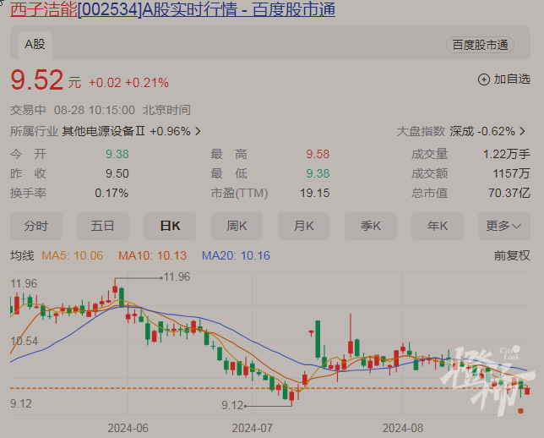
Task: Open the 更多 dropdown
Action: pyautogui.click(x=504, y=226)
